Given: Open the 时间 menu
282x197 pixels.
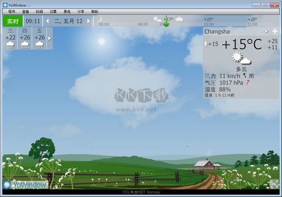Looking at the screenshot, I should pos(39,12).
